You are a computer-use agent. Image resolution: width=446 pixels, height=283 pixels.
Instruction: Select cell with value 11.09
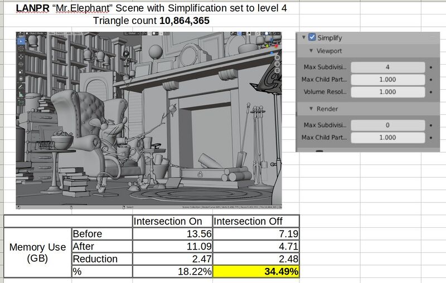coord(172,246)
